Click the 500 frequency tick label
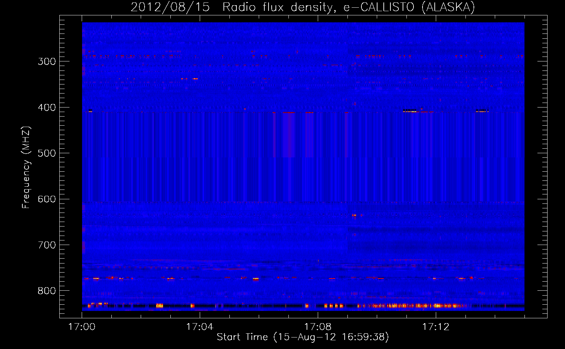The height and width of the screenshot is (349, 565). pyautogui.click(x=47, y=153)
